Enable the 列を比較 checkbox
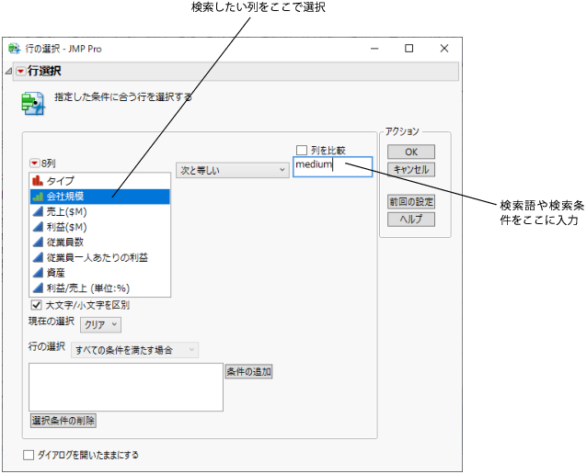Viewport: 587px width, 474px height. pos(302,151)
